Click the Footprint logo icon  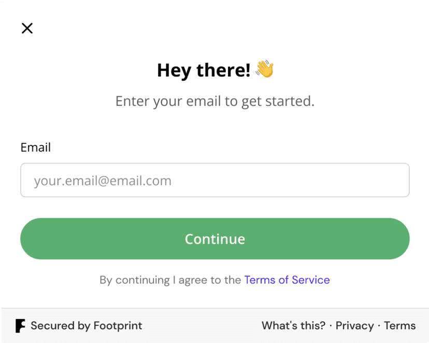[20, 325]
